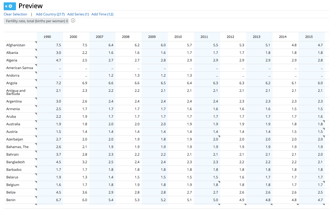Image resolution: width=329 pixels, height=209 pixels.
Task: Click Angola's 2015 value 6.0
Action: coord(320,83)
